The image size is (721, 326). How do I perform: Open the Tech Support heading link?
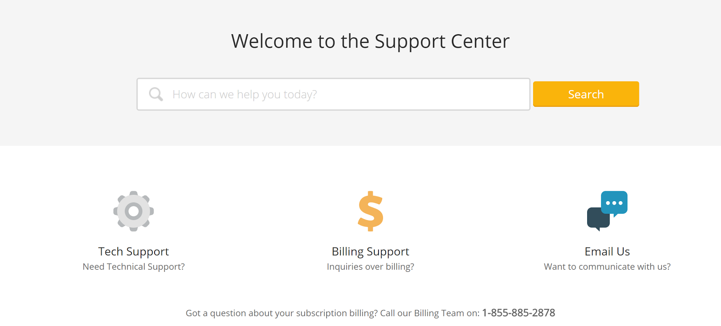[x=133, y=252]
